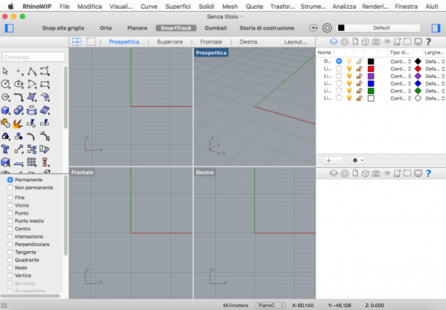Toggle the Centro snap checkbox

coord(10,228)
